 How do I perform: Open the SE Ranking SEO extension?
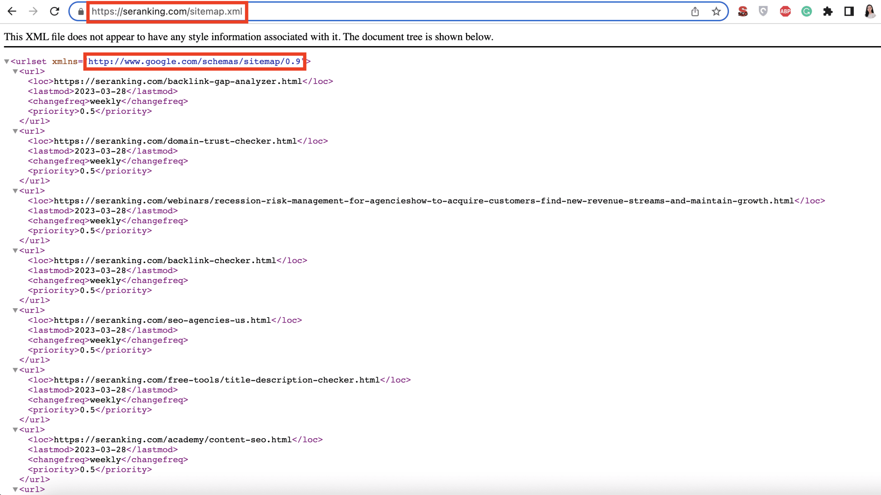pyautogui.click(x=743, y=12)
